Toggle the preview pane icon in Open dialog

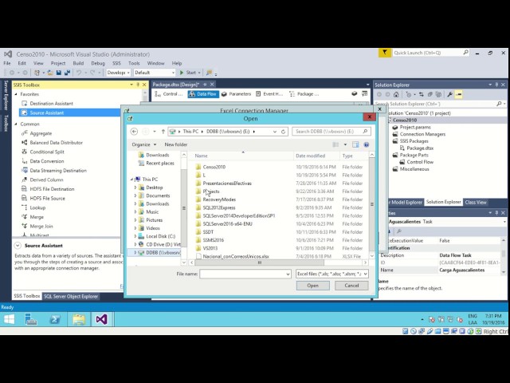(x=355, y=144)
